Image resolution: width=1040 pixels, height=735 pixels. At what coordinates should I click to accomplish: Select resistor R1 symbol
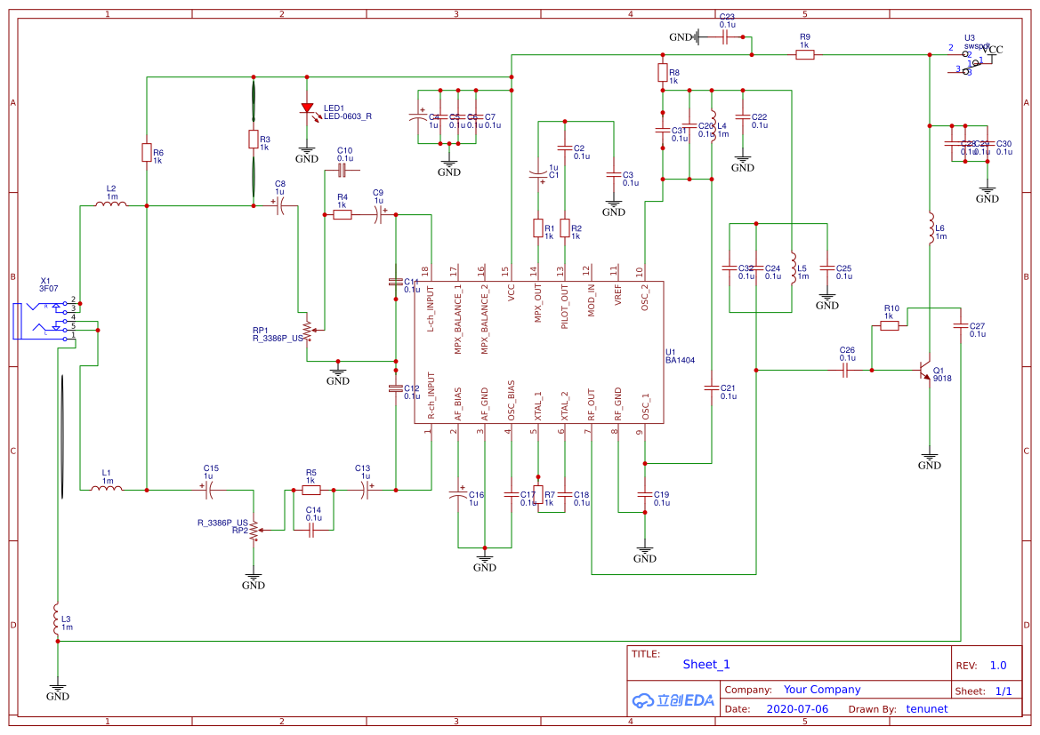click(538, 228)
